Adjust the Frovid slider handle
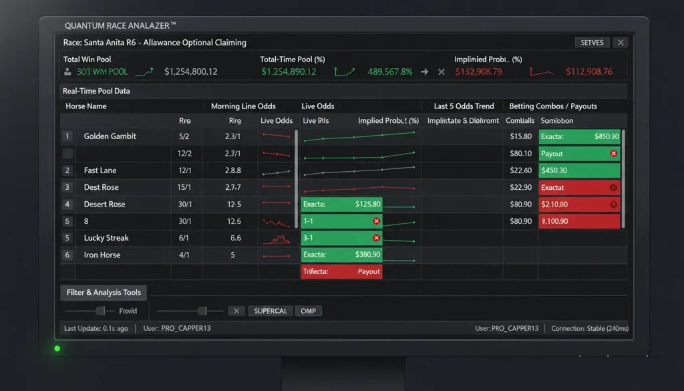This screenshot has width=684, height=391. (100, 311)
